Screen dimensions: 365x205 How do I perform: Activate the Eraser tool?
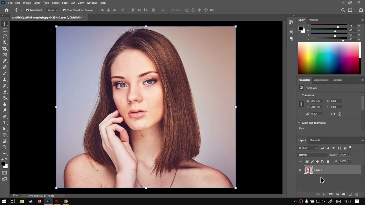click(5, 92)
